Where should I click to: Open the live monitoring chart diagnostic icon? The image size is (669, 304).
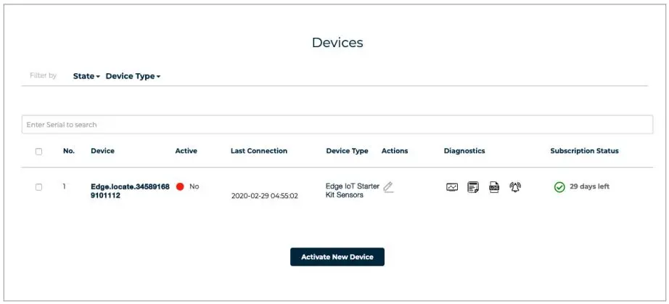(x=452, y=187)
